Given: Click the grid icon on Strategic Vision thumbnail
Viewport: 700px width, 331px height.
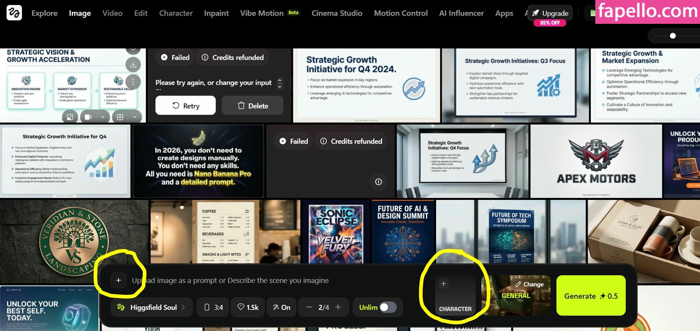Looking at the screenshot, I should pos(120,117).
